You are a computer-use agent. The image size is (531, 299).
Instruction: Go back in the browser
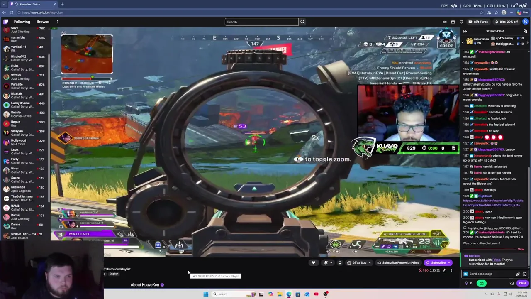click(4, 12)
